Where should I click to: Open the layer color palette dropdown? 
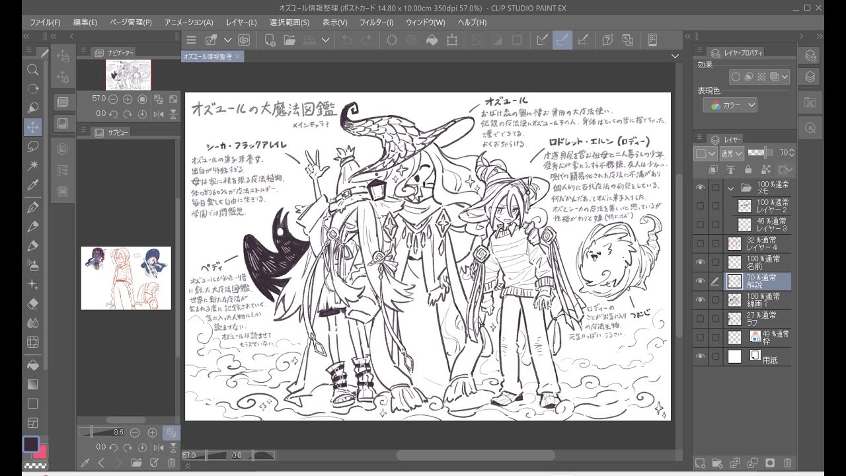706,153
